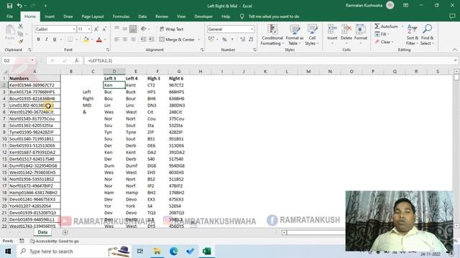The height and width of the screenshot is (258, 460).
Task: Increase font size with larger A icon
Action: [96, 29]
